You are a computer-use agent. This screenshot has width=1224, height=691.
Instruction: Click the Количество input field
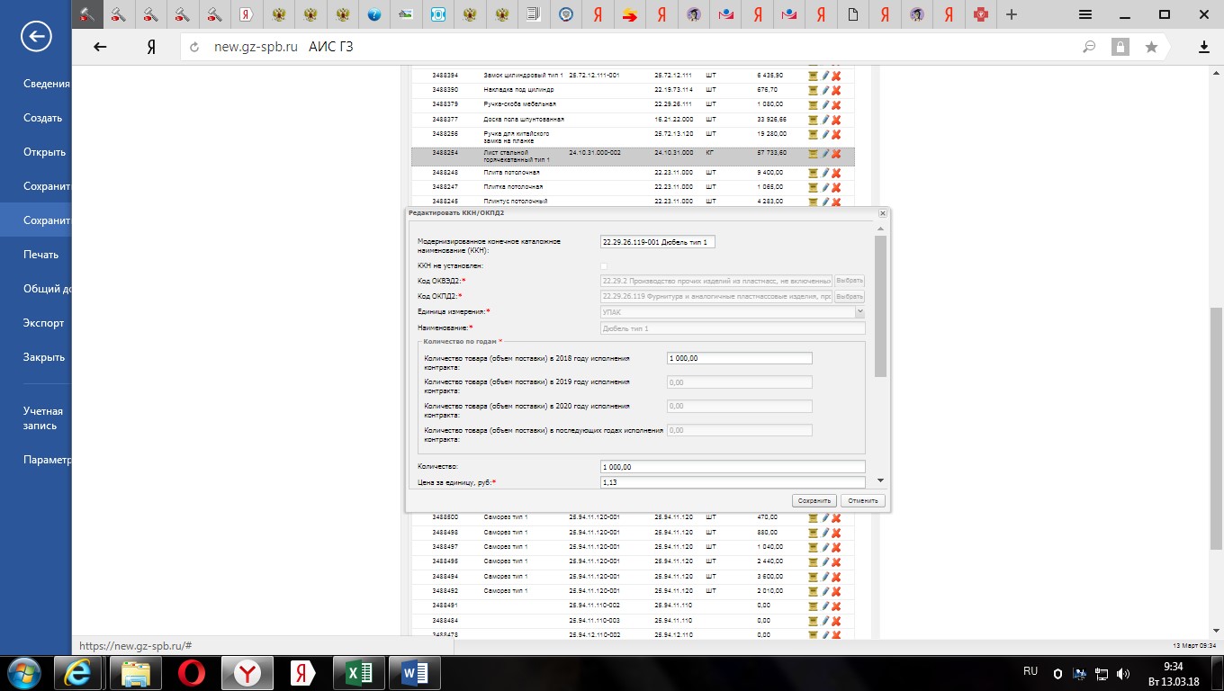733,467
